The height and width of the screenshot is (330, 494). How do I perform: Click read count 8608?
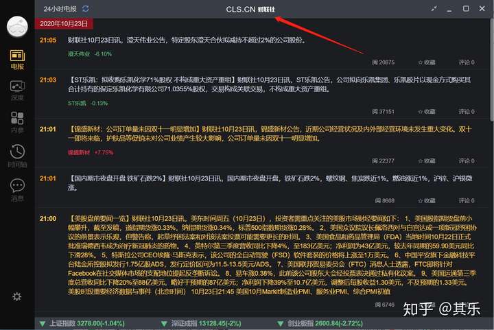click(x=385, y=200)
